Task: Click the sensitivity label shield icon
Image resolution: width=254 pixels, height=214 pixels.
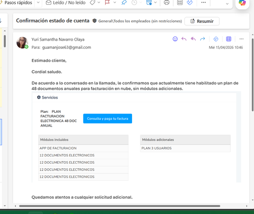Action: coord(94,21)
